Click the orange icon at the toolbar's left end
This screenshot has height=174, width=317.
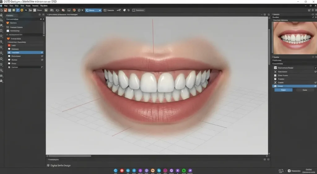tap(6, 10)
